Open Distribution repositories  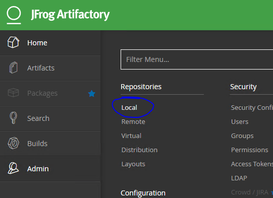139,150
